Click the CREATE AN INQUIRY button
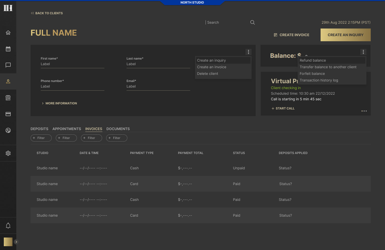 click(x=346, y=35)
